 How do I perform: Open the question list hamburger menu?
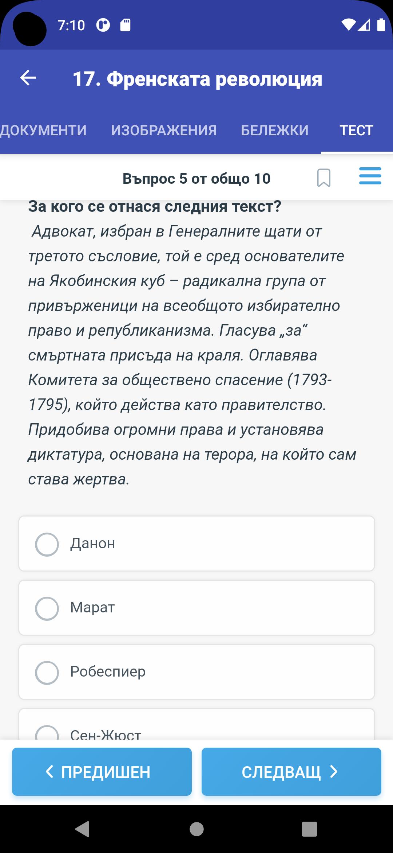pos(370,176)
